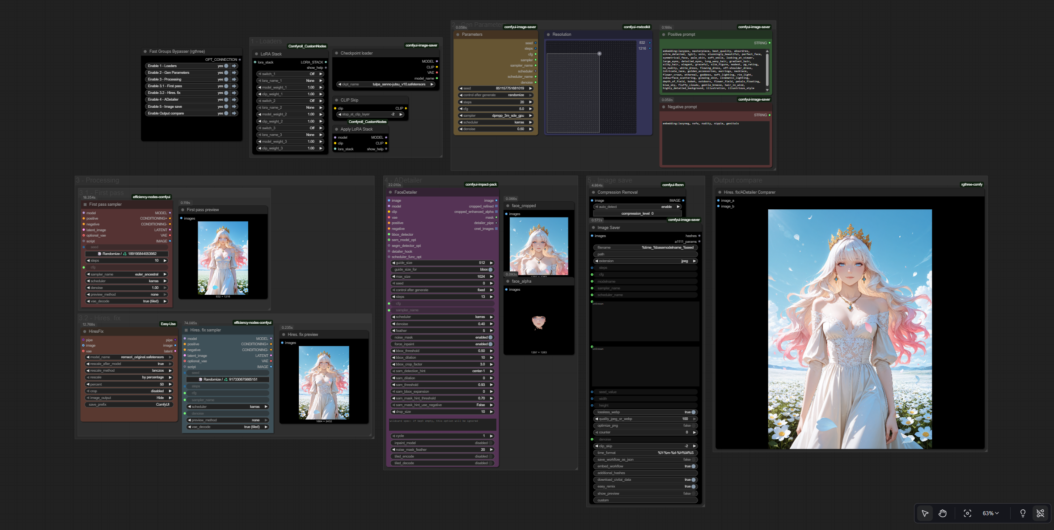This screenshot has height=530, width=1054.
Task: Turn off lossless_webp in Image Saver
Action: pos(693,412)
